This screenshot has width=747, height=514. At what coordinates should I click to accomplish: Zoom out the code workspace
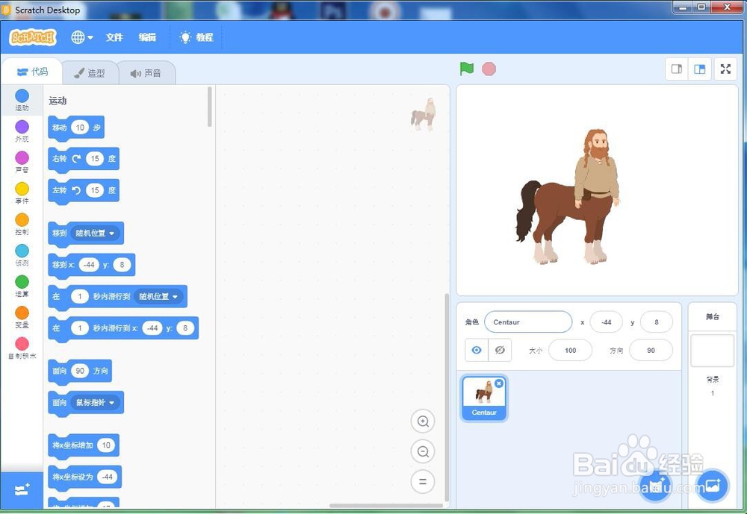coord(423,451)
